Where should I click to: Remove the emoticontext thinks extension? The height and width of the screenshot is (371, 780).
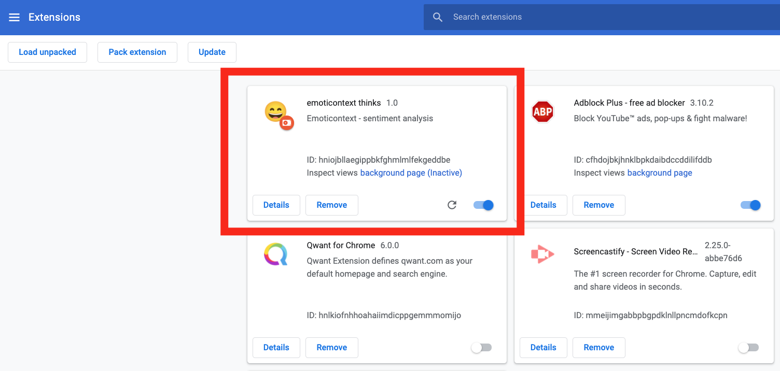tap(332, 205)
